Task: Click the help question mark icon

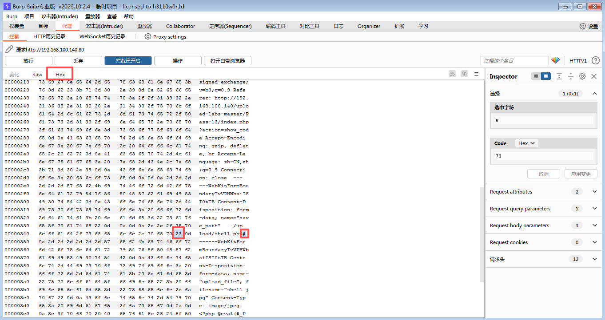Action: click(x=596, y=60)
